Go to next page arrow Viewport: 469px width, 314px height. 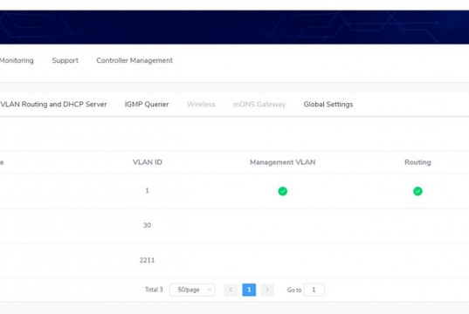(267, 290)
